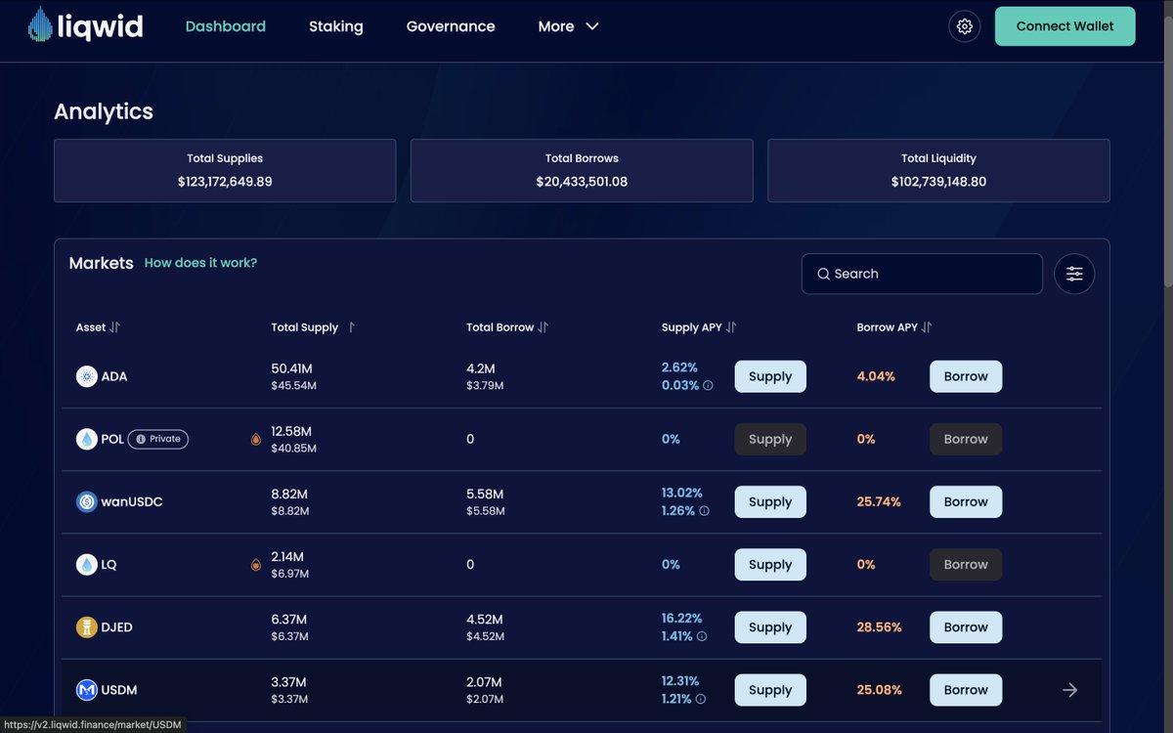Screen dimensions: 1173x733
Task: Borrow DJED from the market
Action: coord(966,626)
